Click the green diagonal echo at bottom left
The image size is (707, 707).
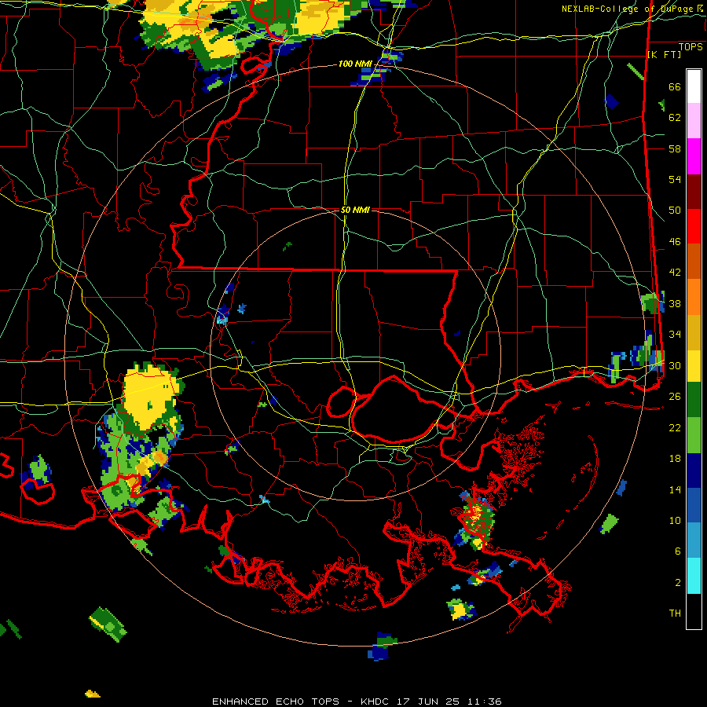pos(108,624)
